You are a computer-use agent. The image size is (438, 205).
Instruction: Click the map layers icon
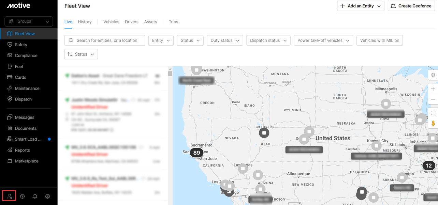[433, 75]
